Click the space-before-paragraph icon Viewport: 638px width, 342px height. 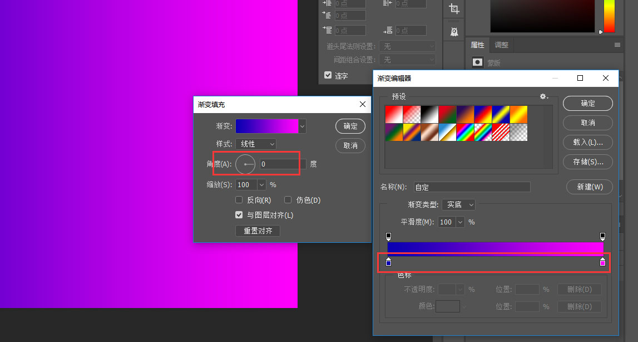pos(327,30)
